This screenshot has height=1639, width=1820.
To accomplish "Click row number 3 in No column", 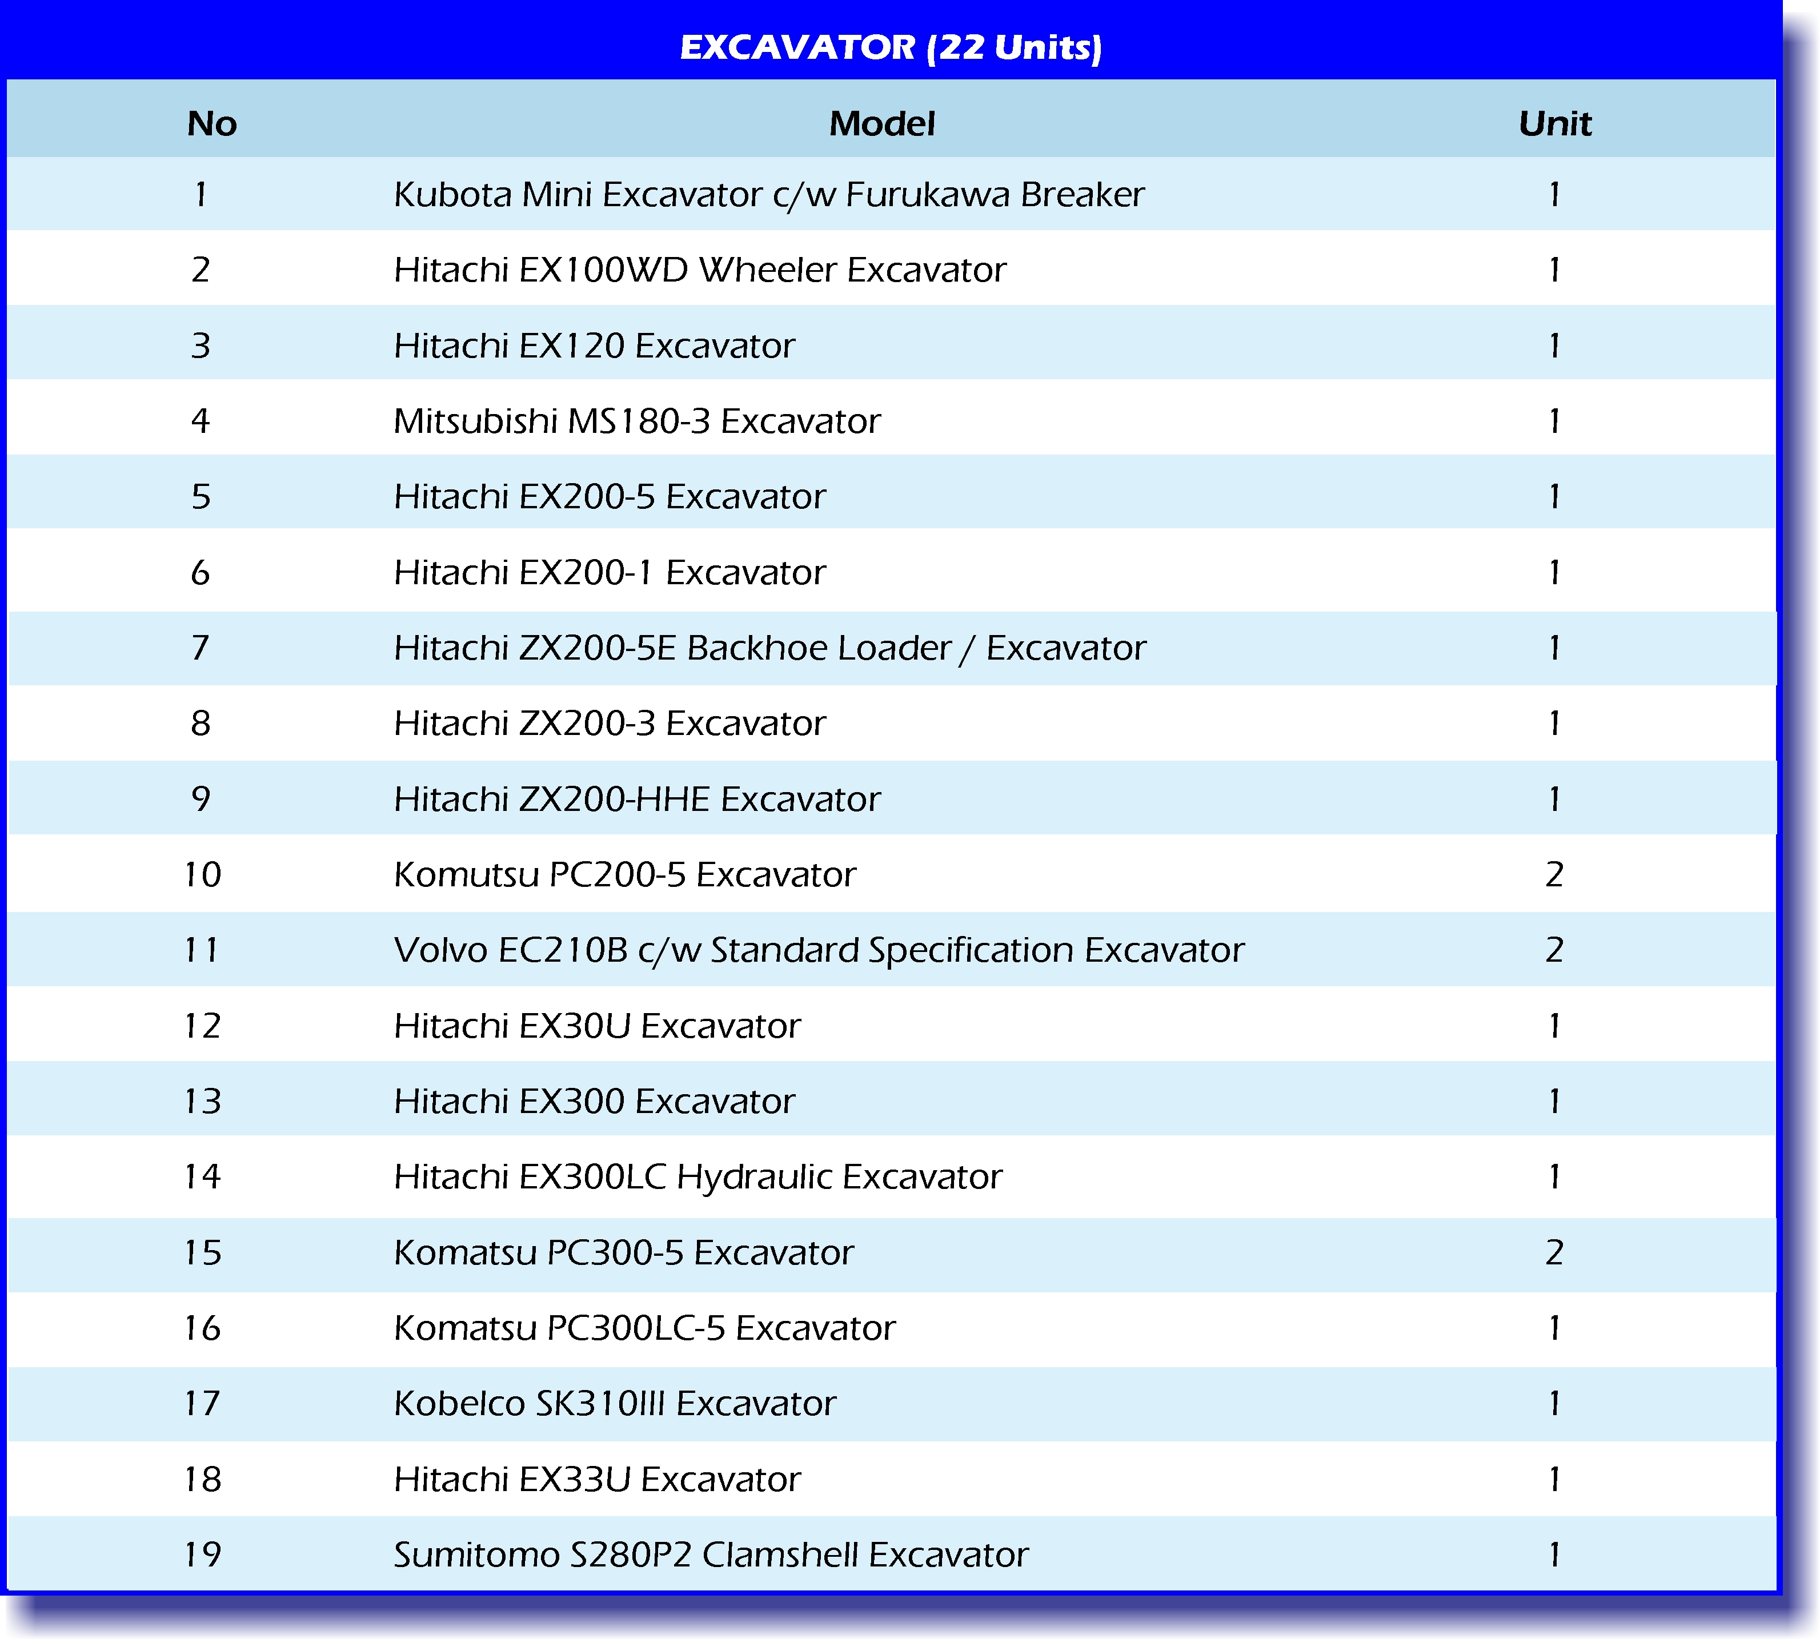I will point(201,345).
